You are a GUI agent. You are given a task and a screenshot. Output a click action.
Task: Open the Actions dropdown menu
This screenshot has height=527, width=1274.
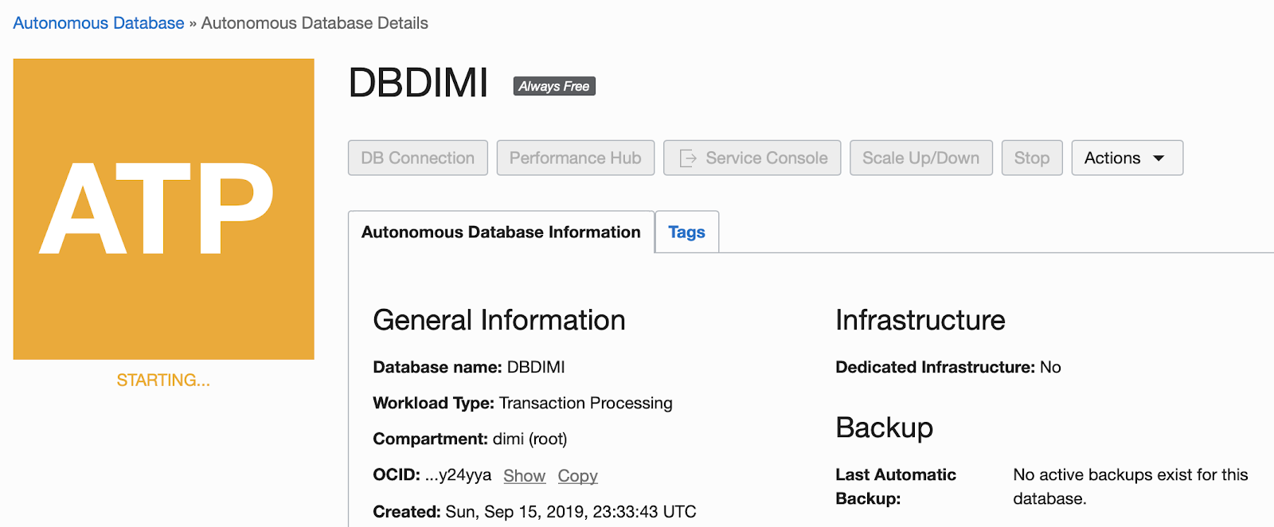click(x=1127, y=158)
